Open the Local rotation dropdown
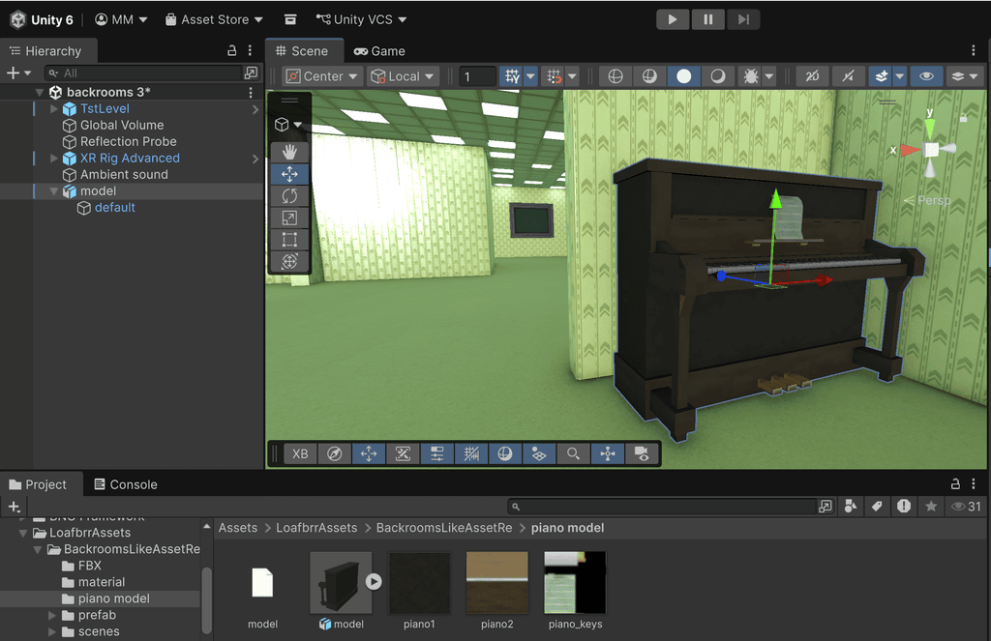 403,76
